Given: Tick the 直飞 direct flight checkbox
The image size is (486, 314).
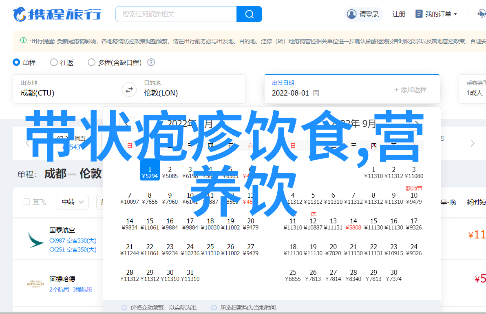Looking at the screenshot, I should click(27, 202).
